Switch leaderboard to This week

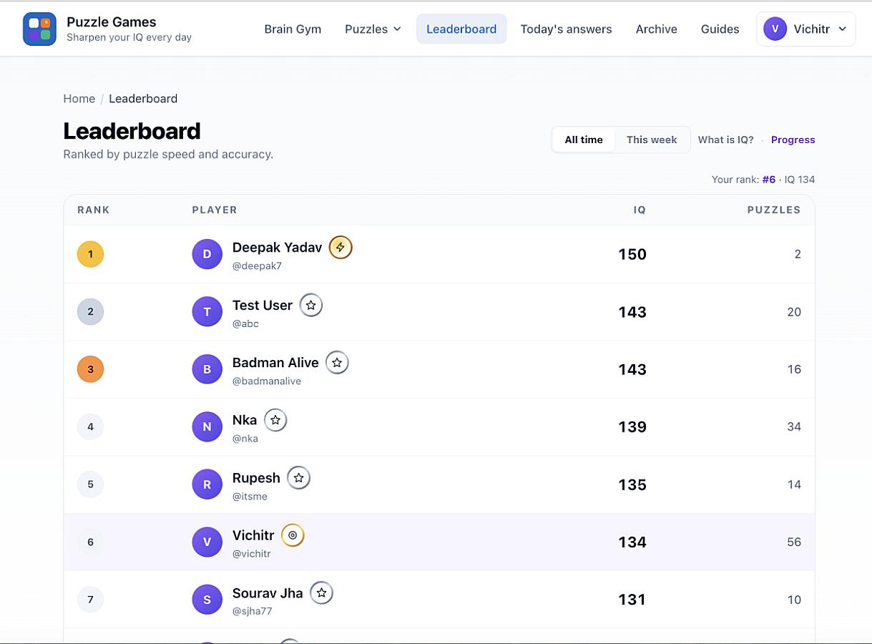tap(651, 140)
